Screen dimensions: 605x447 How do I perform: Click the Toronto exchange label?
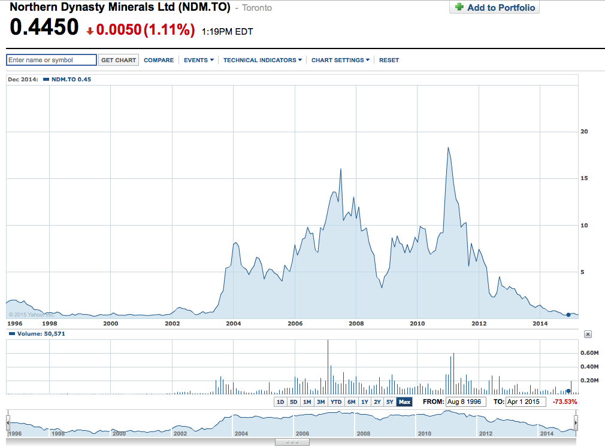(257, 8)
